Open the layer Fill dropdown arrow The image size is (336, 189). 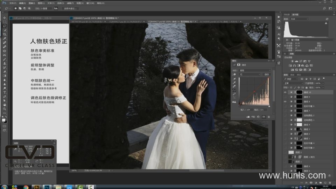tap(323, 87)
